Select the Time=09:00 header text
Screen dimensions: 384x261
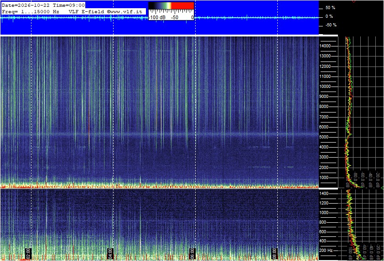click(x=68, y=5)
